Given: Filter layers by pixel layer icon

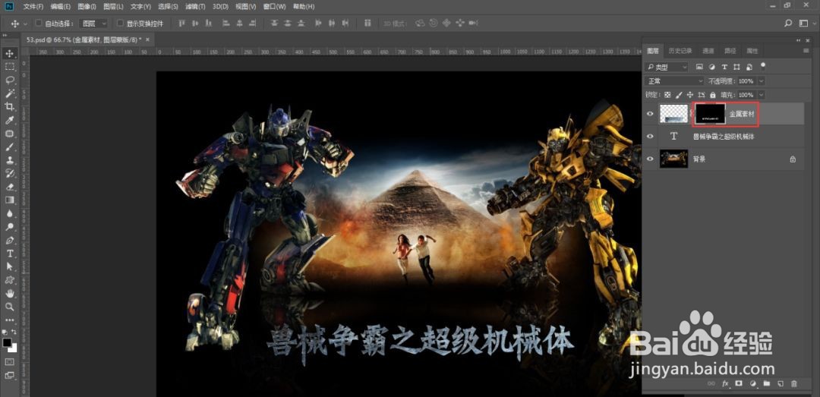Looking at the screenshot, I should point(699,67).
